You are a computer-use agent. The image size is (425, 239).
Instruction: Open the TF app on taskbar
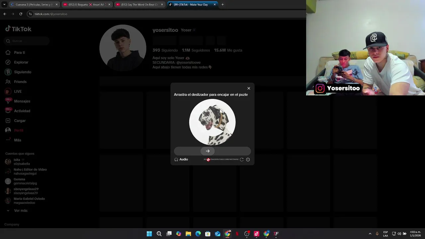point(276,234)
